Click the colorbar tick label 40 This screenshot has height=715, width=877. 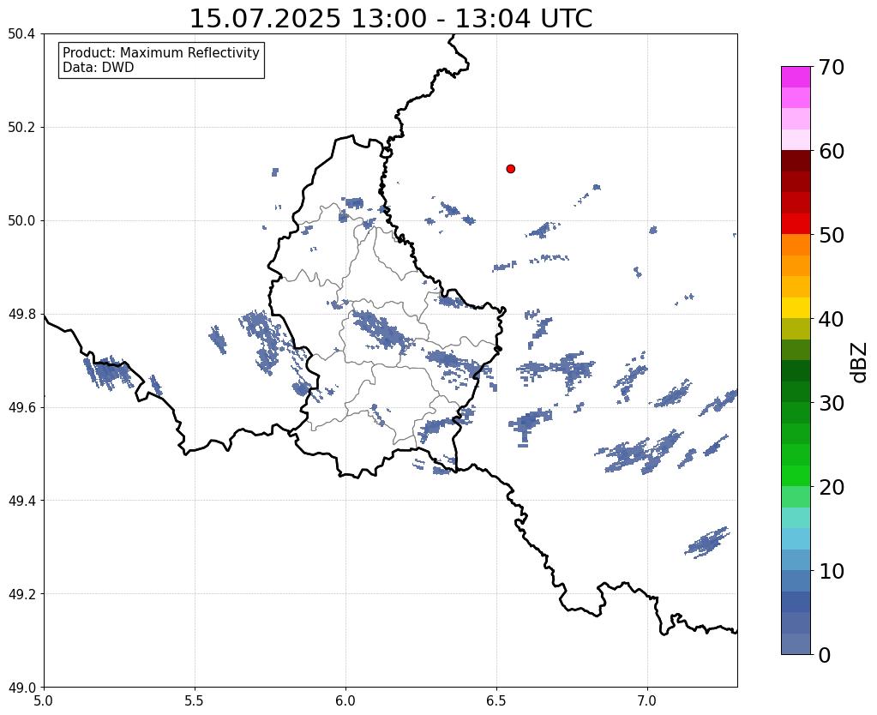832,319
